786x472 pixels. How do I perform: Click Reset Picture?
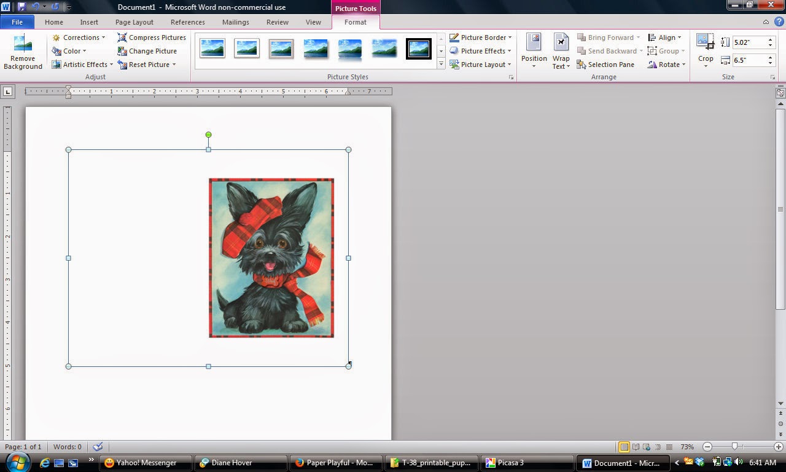(143, 65)
